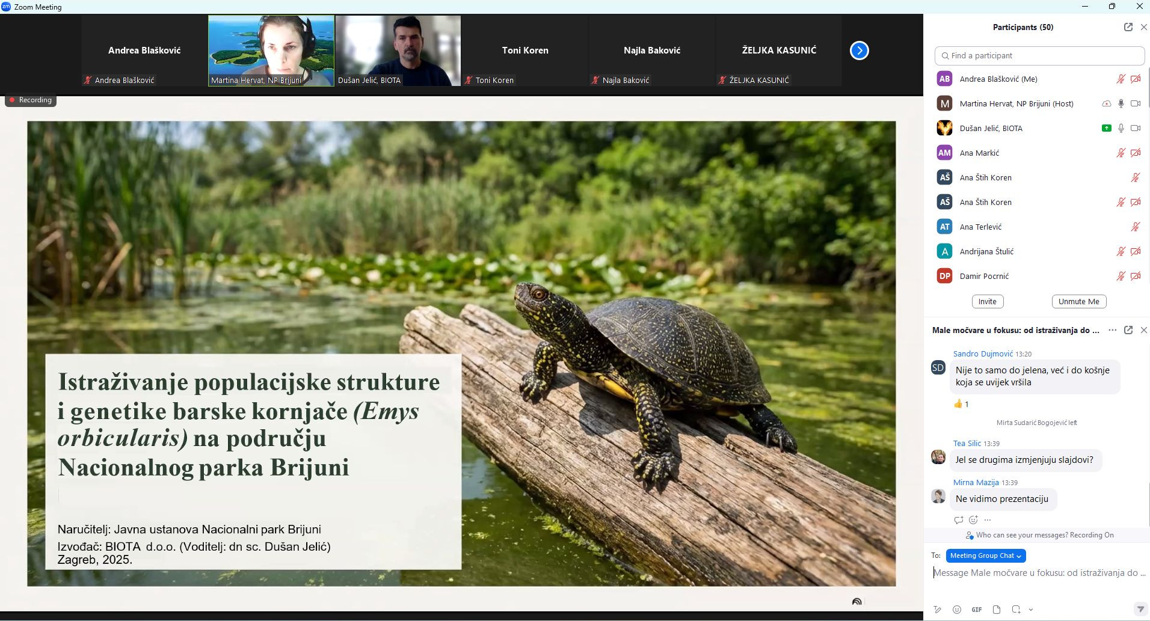Open the chat text formatting tool
The height and width of the screenshot is (621, 1150).
937,610
